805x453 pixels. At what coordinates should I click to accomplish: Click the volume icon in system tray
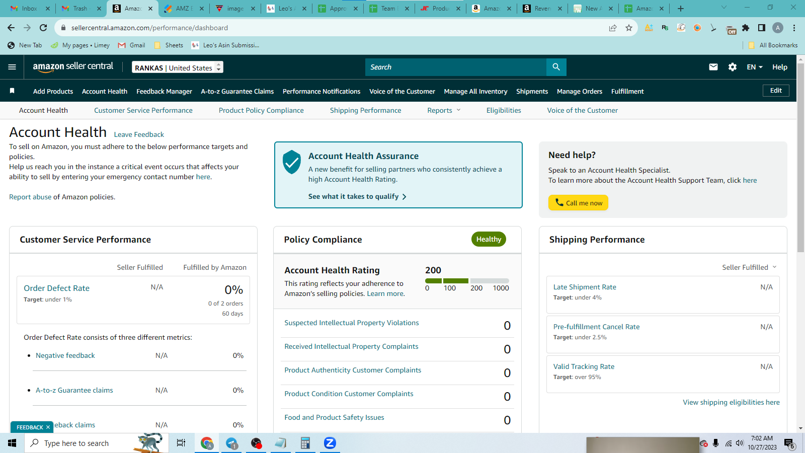[x=740, y=443]
